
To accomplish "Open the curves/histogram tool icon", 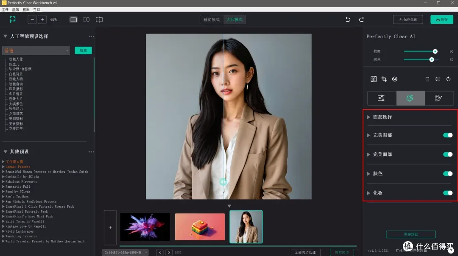I will 374,79.
